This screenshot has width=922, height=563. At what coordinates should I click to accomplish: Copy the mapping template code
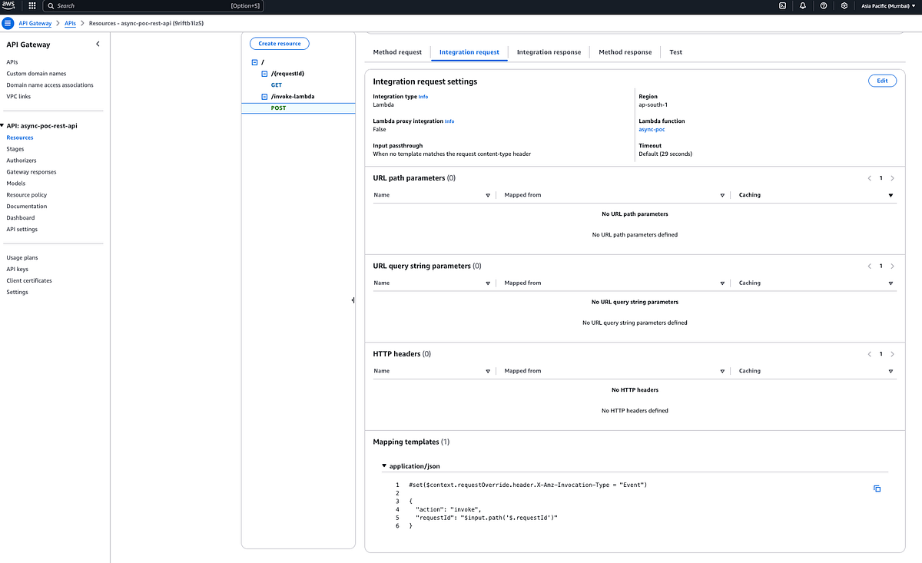pos(877,488)
